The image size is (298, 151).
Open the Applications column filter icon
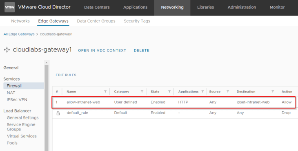coord(202,92)
